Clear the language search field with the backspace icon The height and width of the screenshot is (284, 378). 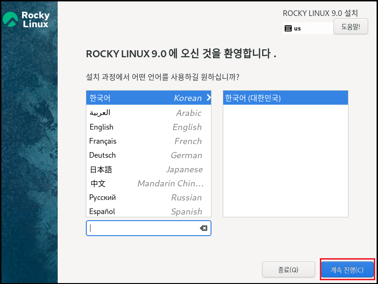tap(204, 228)
